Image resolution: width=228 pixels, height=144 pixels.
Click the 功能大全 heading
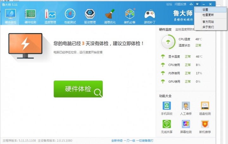pos(165,96)
